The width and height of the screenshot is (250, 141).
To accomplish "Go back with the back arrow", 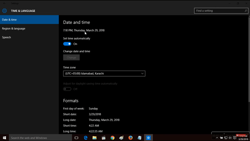I will (4, 3).
